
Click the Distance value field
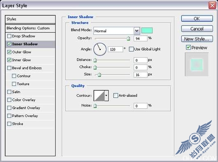(140, 60)
